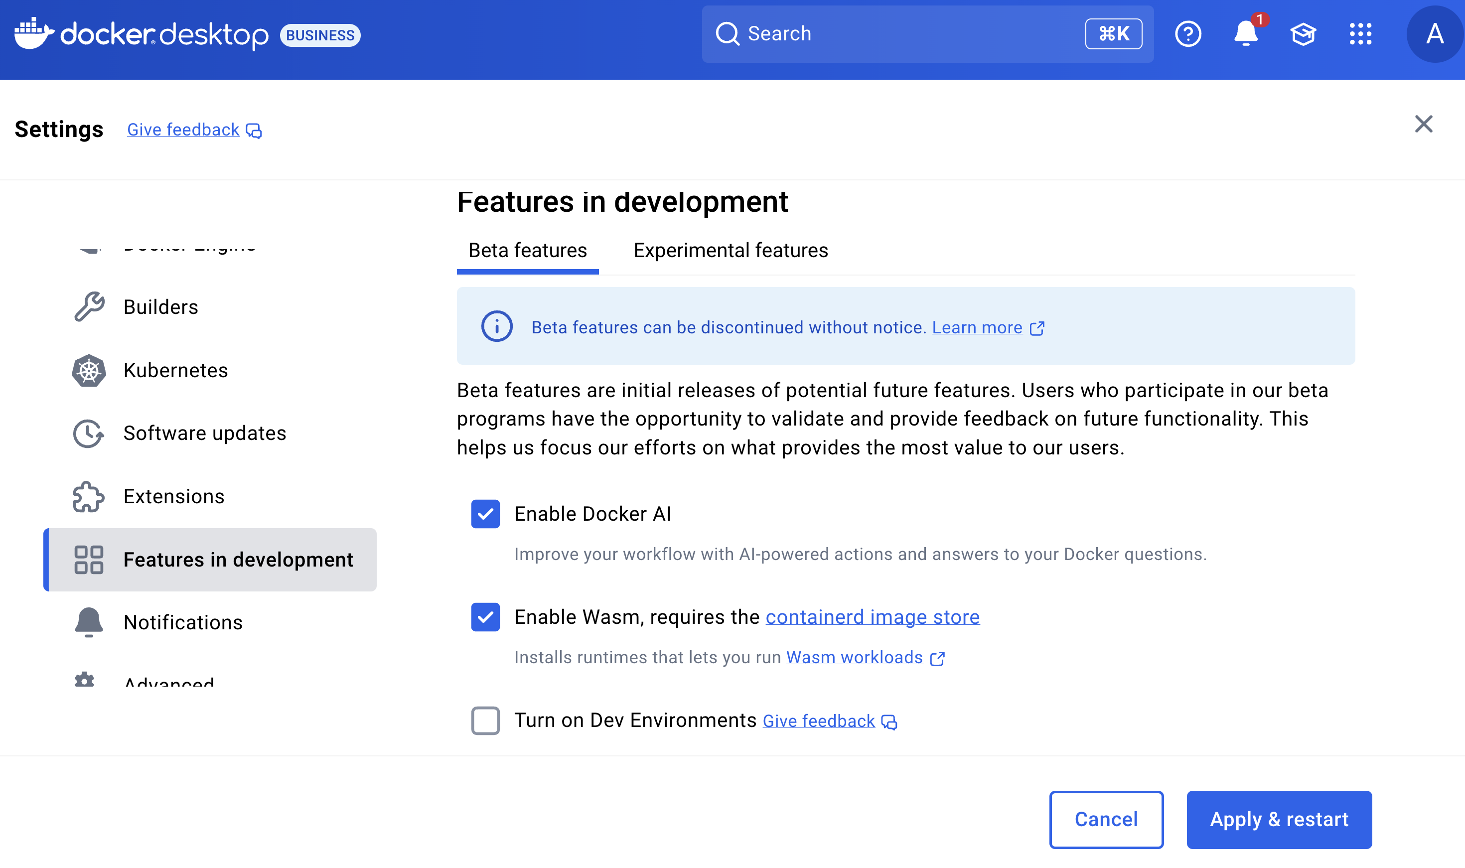1465x868 pixels.
Task: Click into the Search field
Action: (x=927, y=34)
